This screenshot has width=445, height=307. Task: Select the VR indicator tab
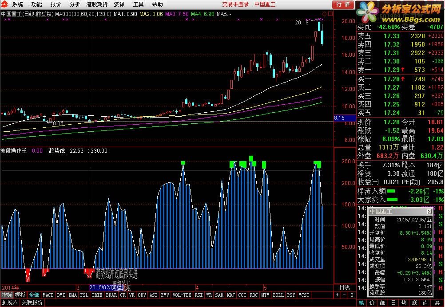point(132,295)
